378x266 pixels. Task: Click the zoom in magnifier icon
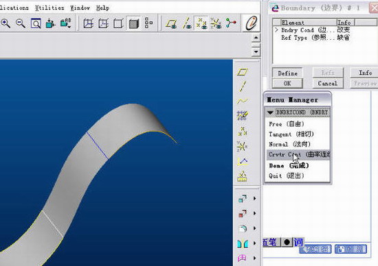(x=5, y=23)
